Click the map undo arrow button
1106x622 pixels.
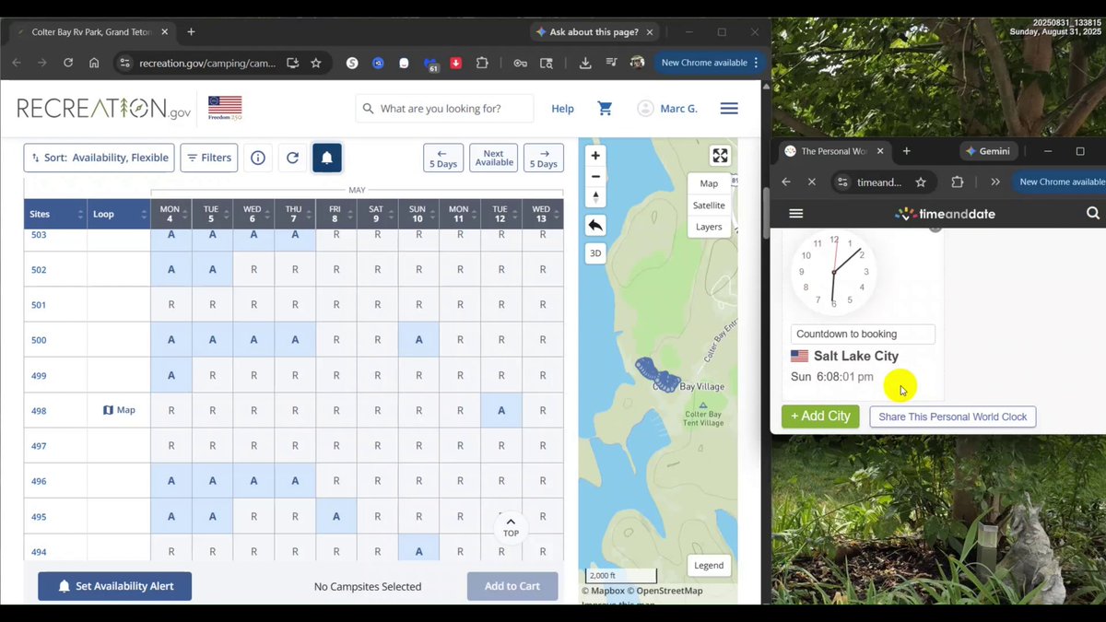[x=595, y=225]
